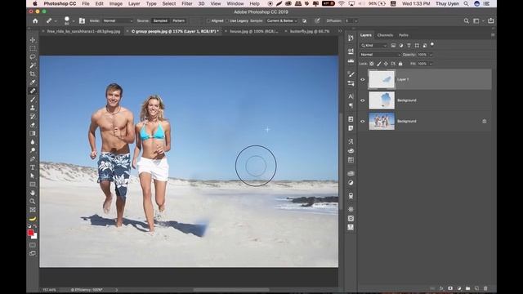This screenshot has height=294, width=523.
Task: Select the Gradient tool
Action: 33,133
